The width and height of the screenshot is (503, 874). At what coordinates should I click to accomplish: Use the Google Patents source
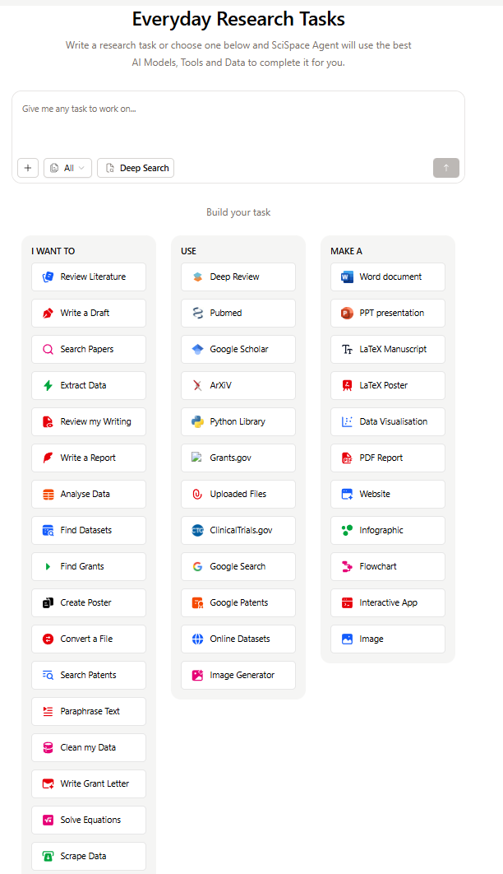pyautogui.click(x=238, y=602)
